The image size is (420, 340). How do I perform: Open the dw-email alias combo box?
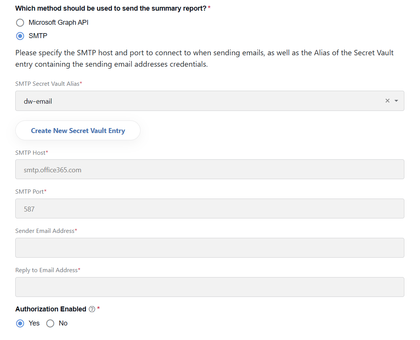click(x=198, y=101)
